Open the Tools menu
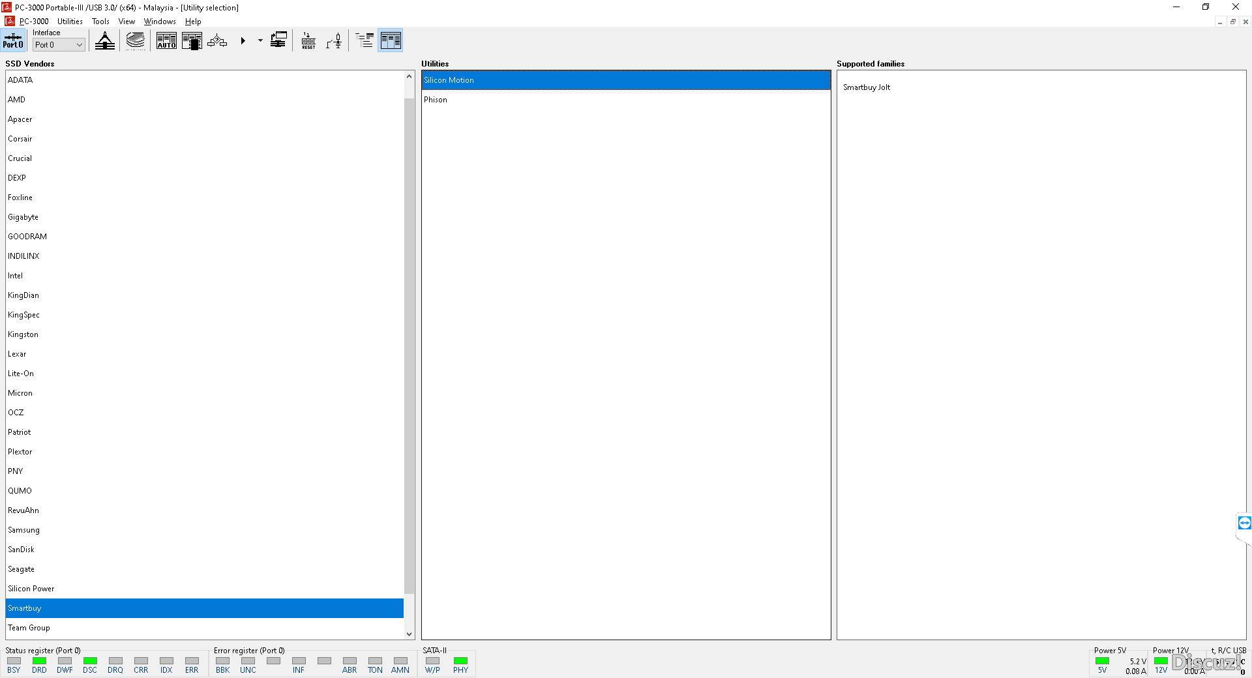The width and height of the screenshot is (1252, 678). (100, 22)
